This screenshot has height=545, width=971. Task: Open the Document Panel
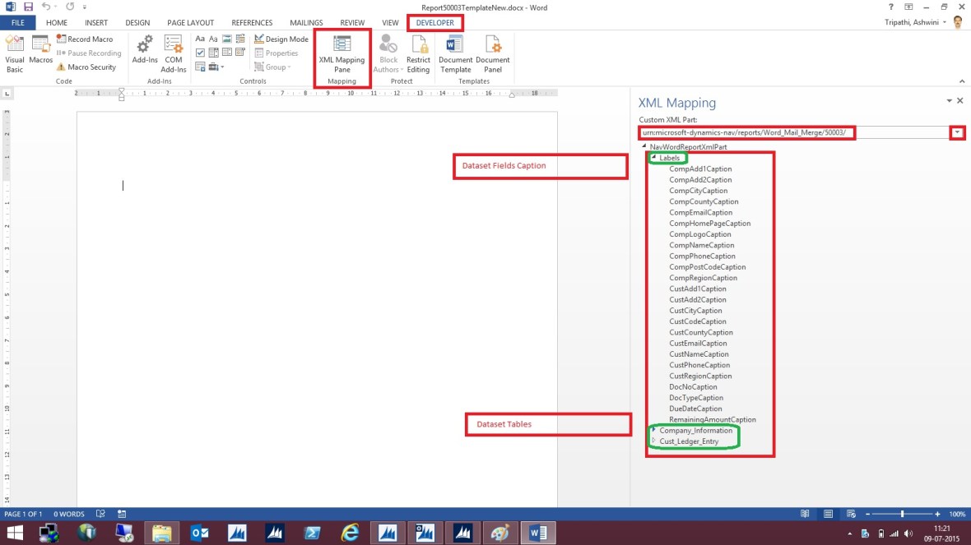tap(492, 52)
